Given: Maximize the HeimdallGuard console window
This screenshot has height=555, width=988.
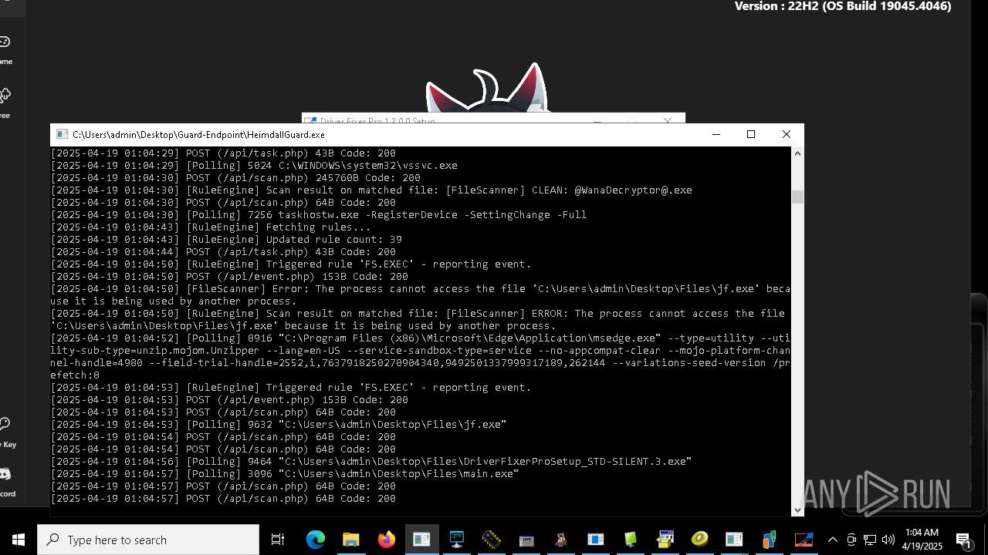Looking at the screenshot, I should click(x=751, y=134).
